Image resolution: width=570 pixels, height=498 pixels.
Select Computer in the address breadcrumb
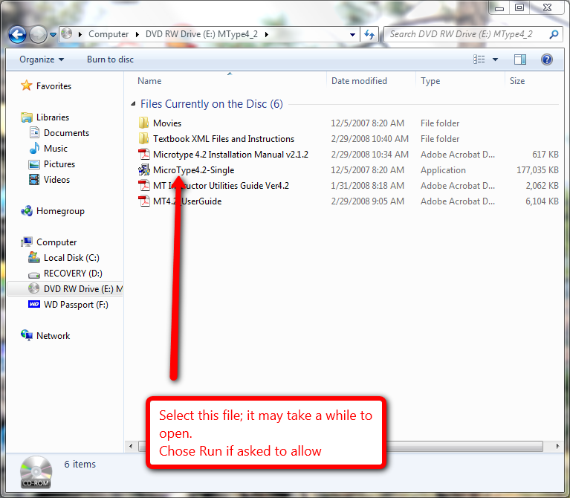109,34
